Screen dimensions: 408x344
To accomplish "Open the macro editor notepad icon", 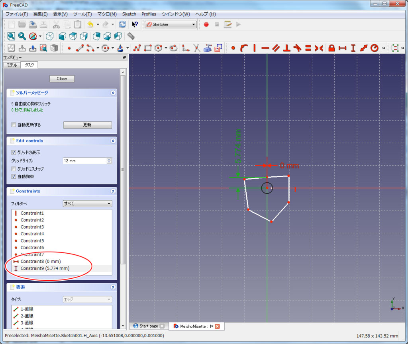I will pos(228,25).
